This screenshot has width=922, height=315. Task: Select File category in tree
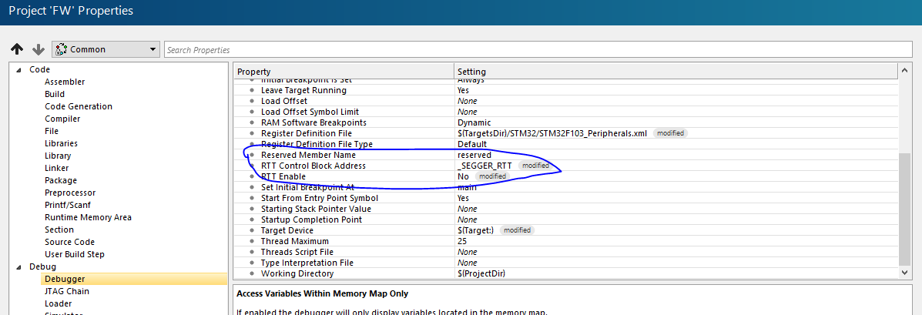(52, 131)
